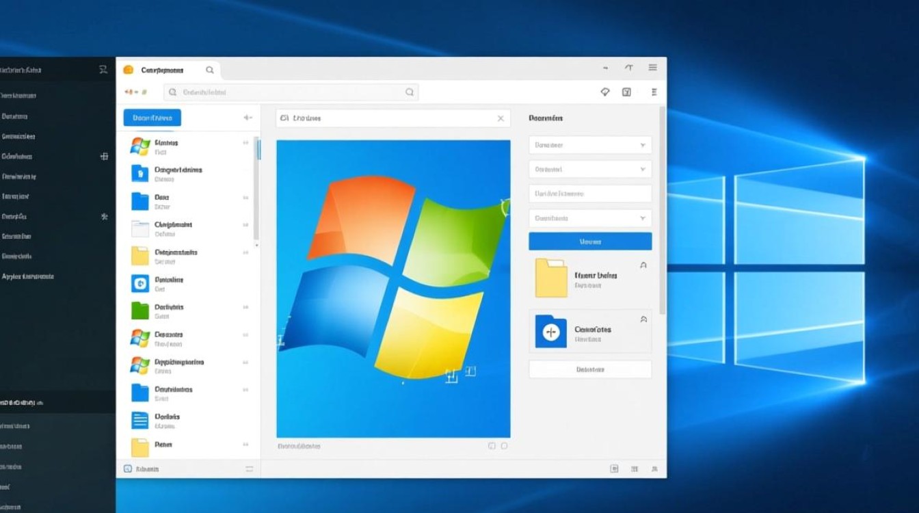Toggle the square checkbox below the preview image
This screenshot has height=513, width=919.
(x=492, y=446)
